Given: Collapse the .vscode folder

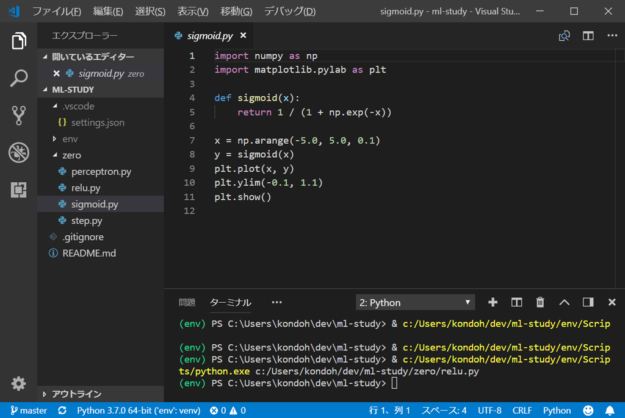Looking at the screenshot, I should pyautogui.click(x=101, y=106).
